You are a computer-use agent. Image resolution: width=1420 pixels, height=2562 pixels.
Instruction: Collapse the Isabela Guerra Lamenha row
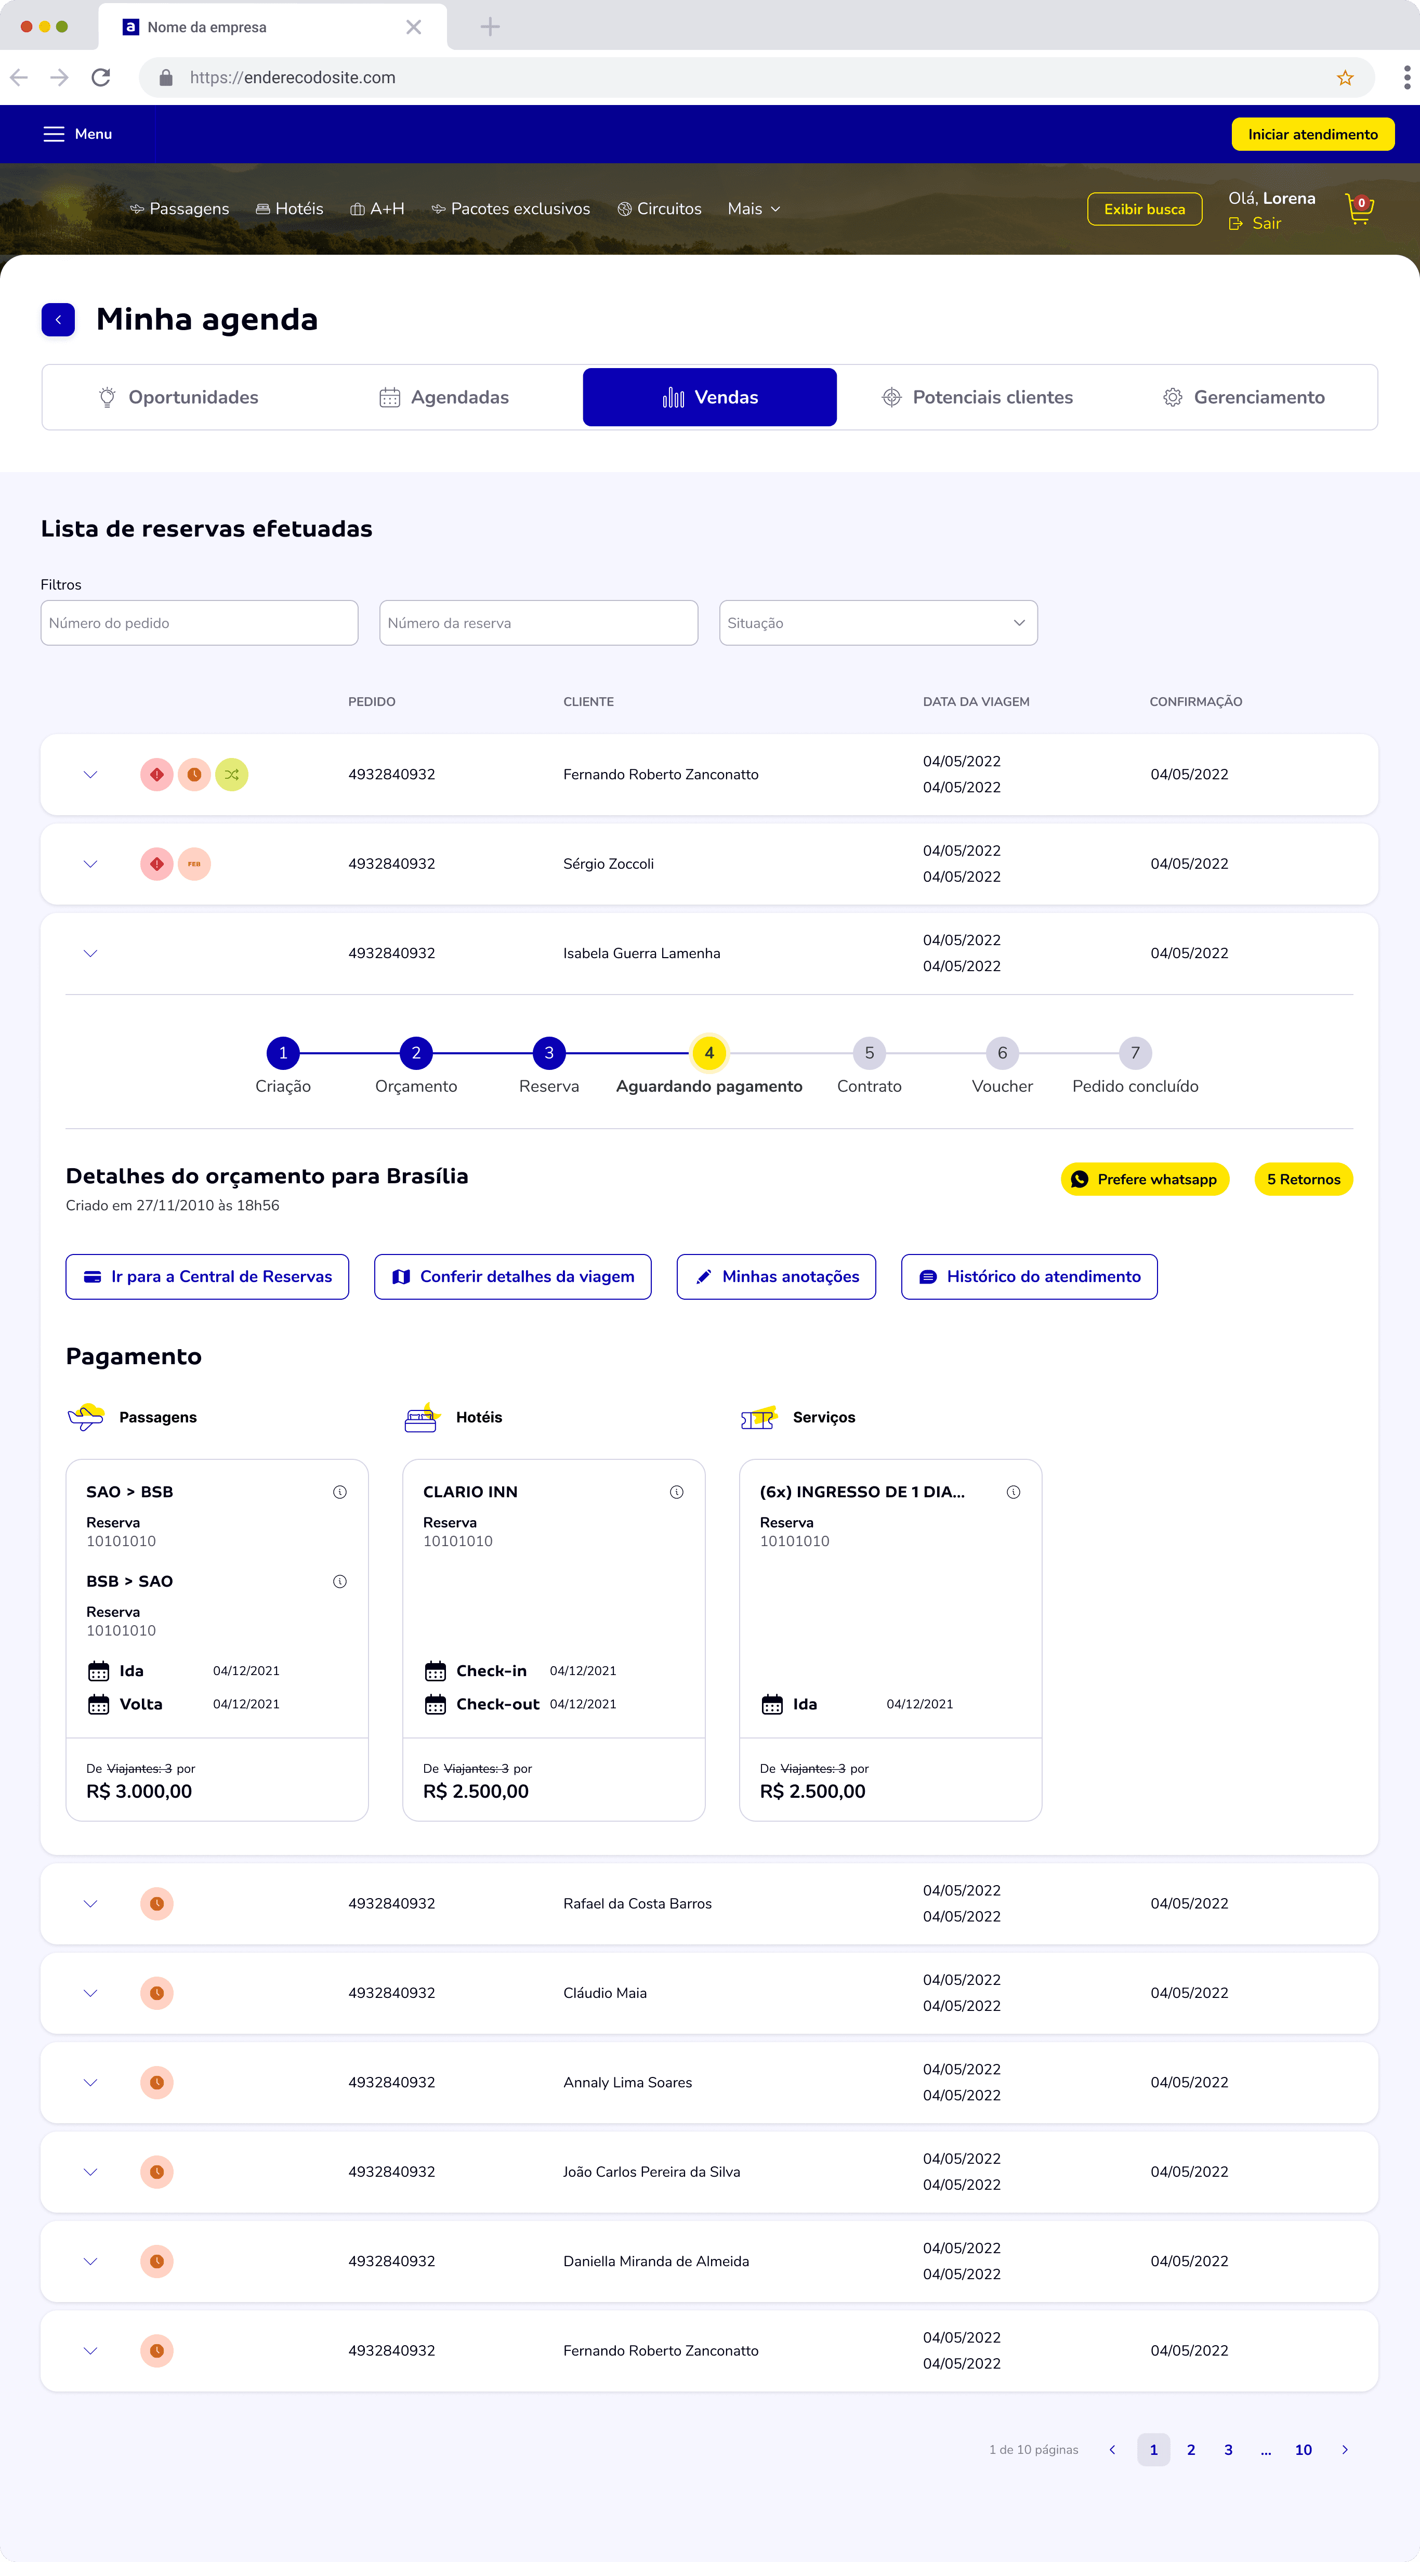[x=90, y=954]
